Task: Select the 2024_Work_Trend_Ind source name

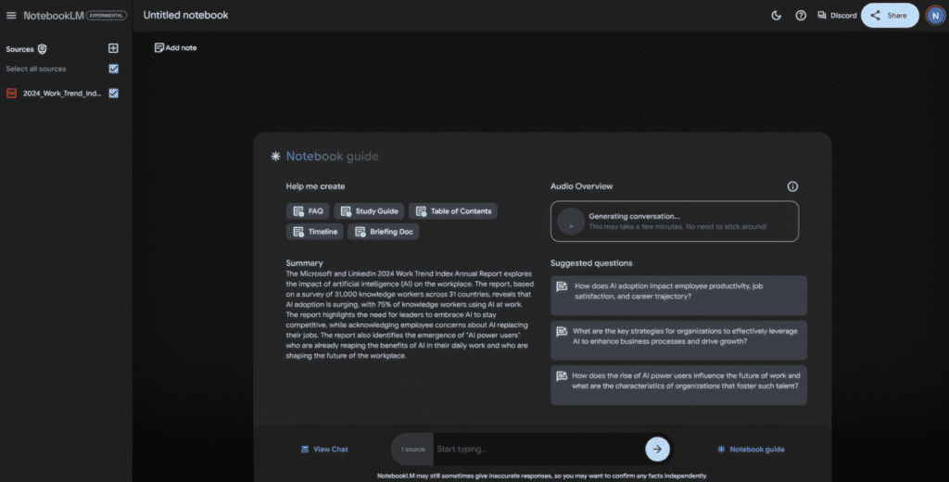Action: click(x=62, y=94)
